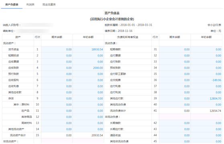
Task: Click 长期应付款 年初余额 field
Action: 206,129
